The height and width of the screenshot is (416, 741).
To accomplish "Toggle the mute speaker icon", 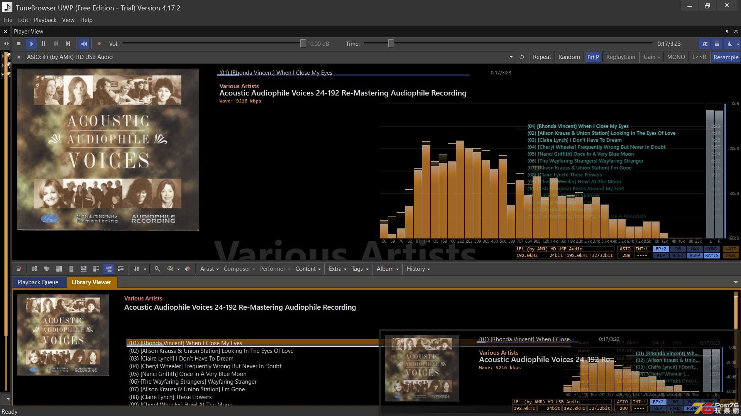I will (x=84, y=44).
